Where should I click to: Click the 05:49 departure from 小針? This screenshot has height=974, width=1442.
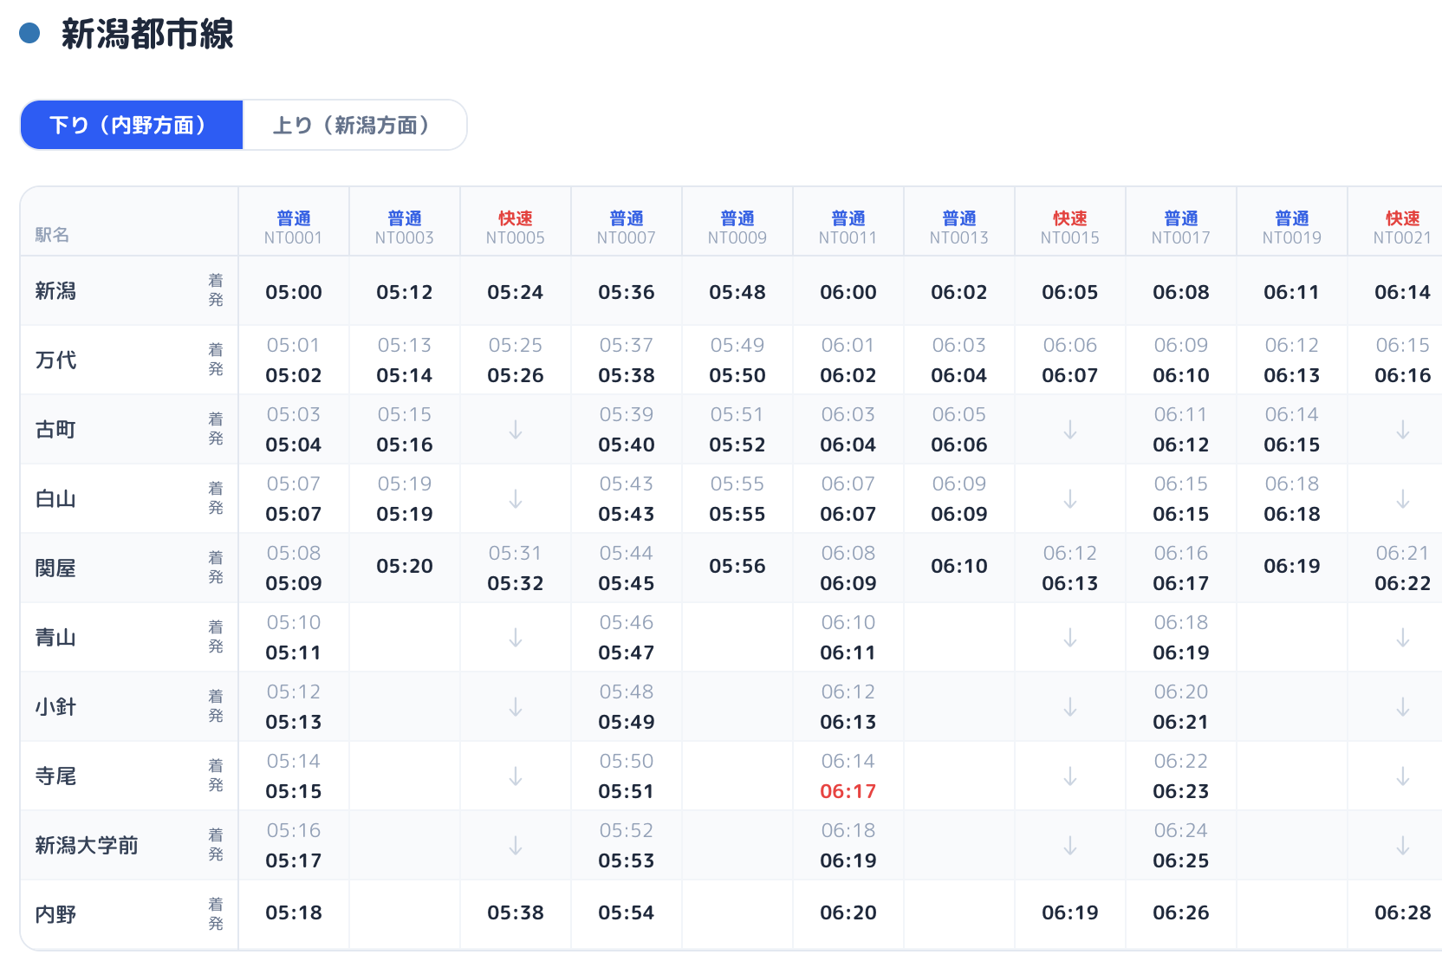pos(627,722)
